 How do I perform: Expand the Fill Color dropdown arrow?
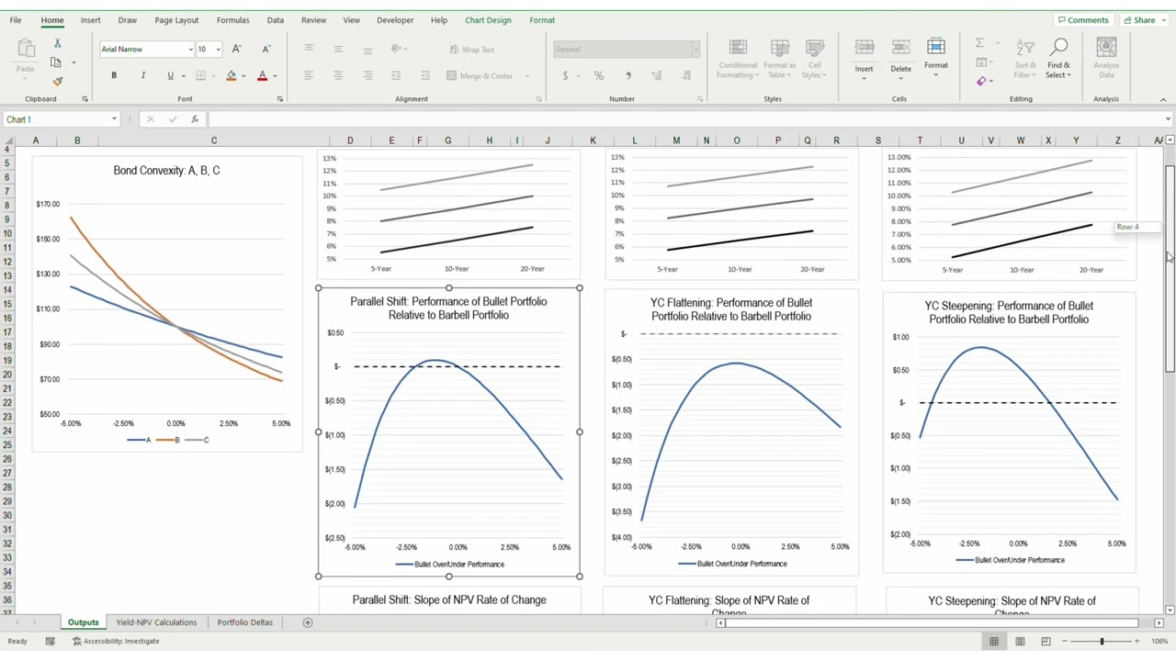[243, 76]
